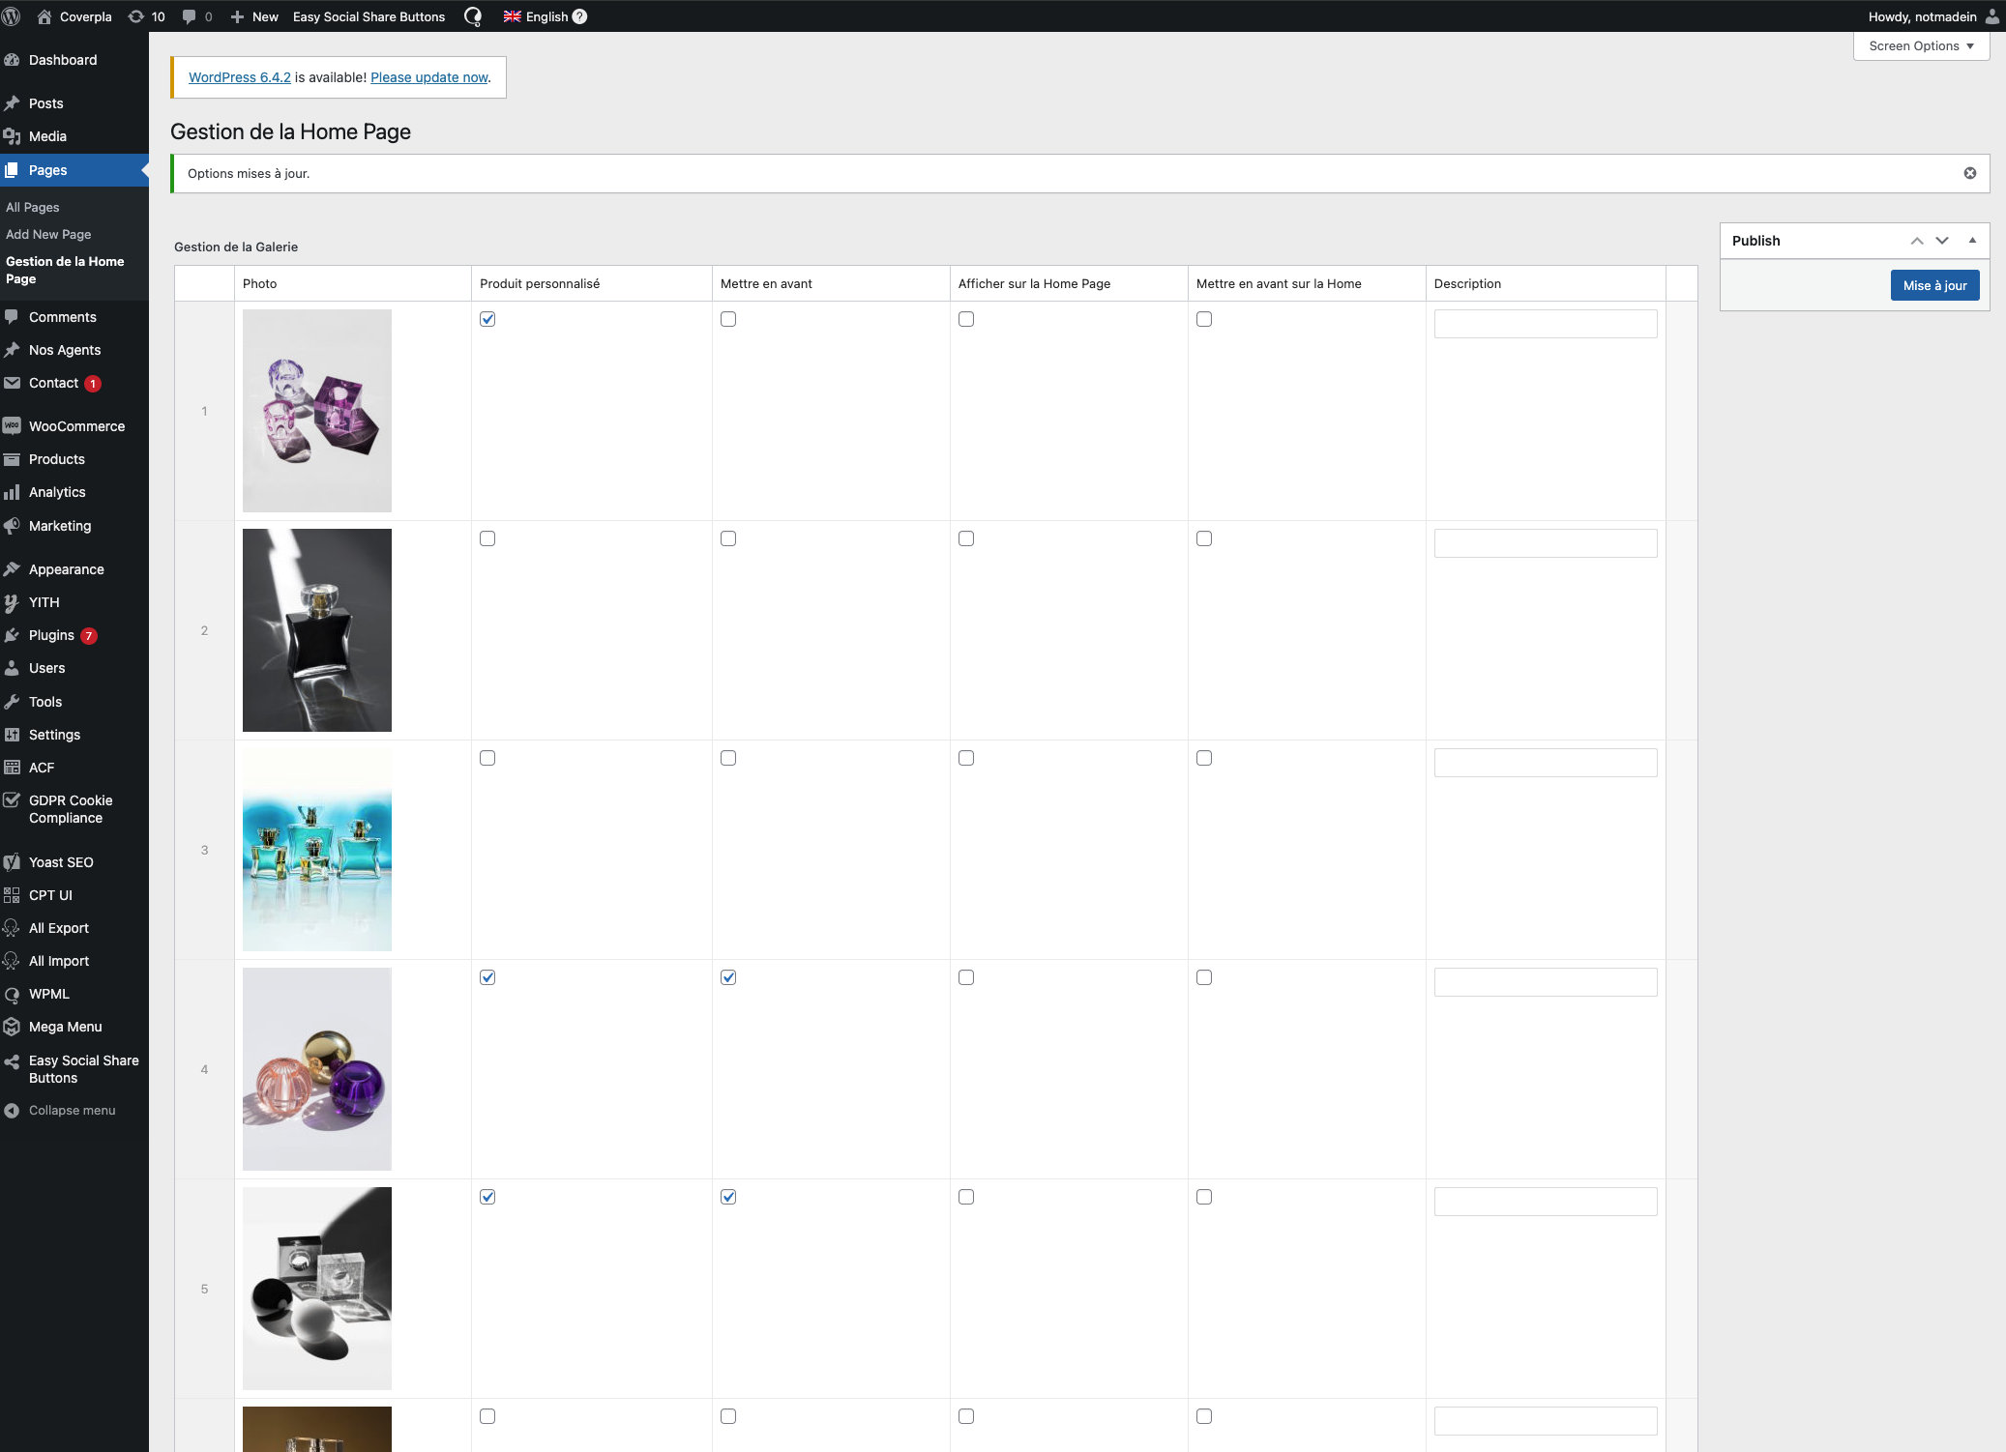The width and height of the screenshot is (2006, 1452).
Task: Click the Posts pin icon
Action: click(x=13, y=103)
